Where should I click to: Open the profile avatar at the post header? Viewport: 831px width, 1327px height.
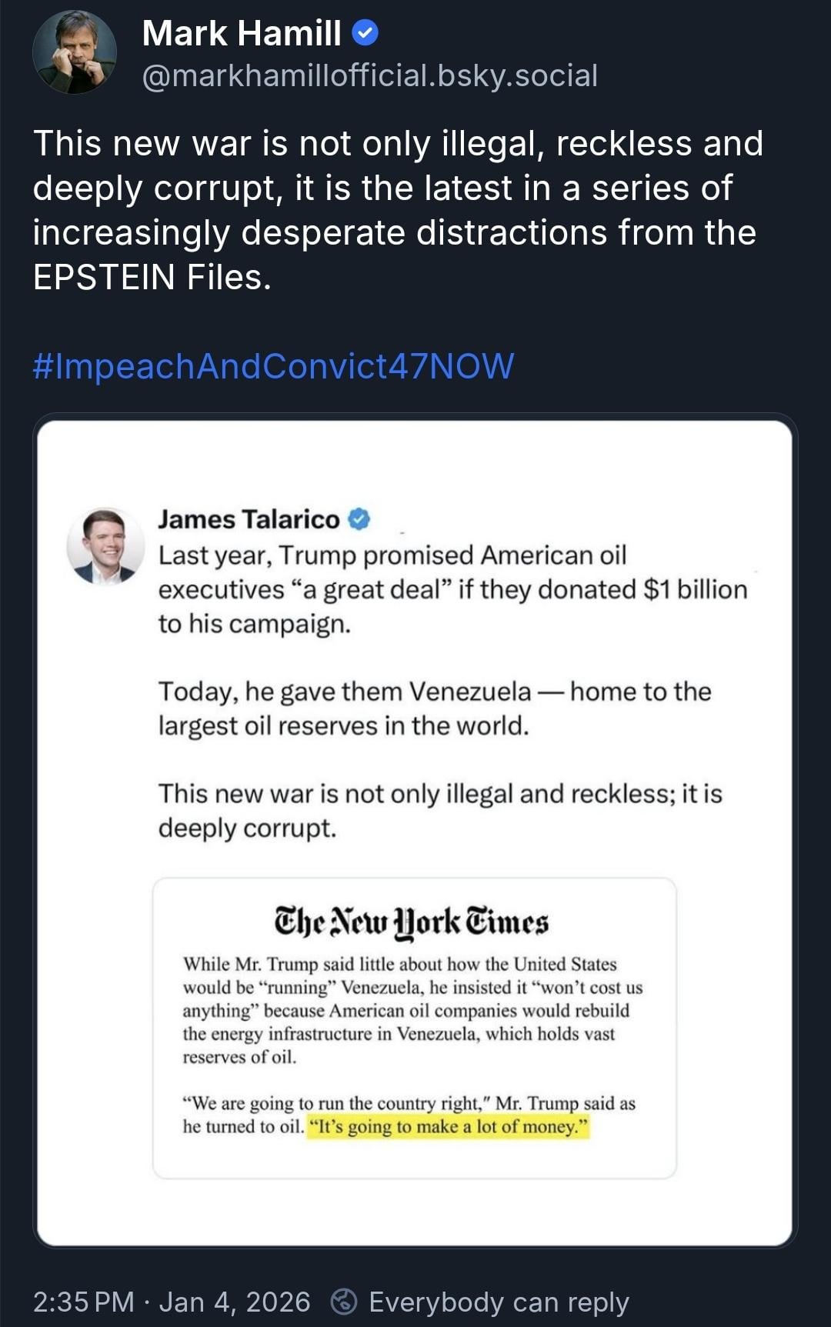[x=75, y=52]
